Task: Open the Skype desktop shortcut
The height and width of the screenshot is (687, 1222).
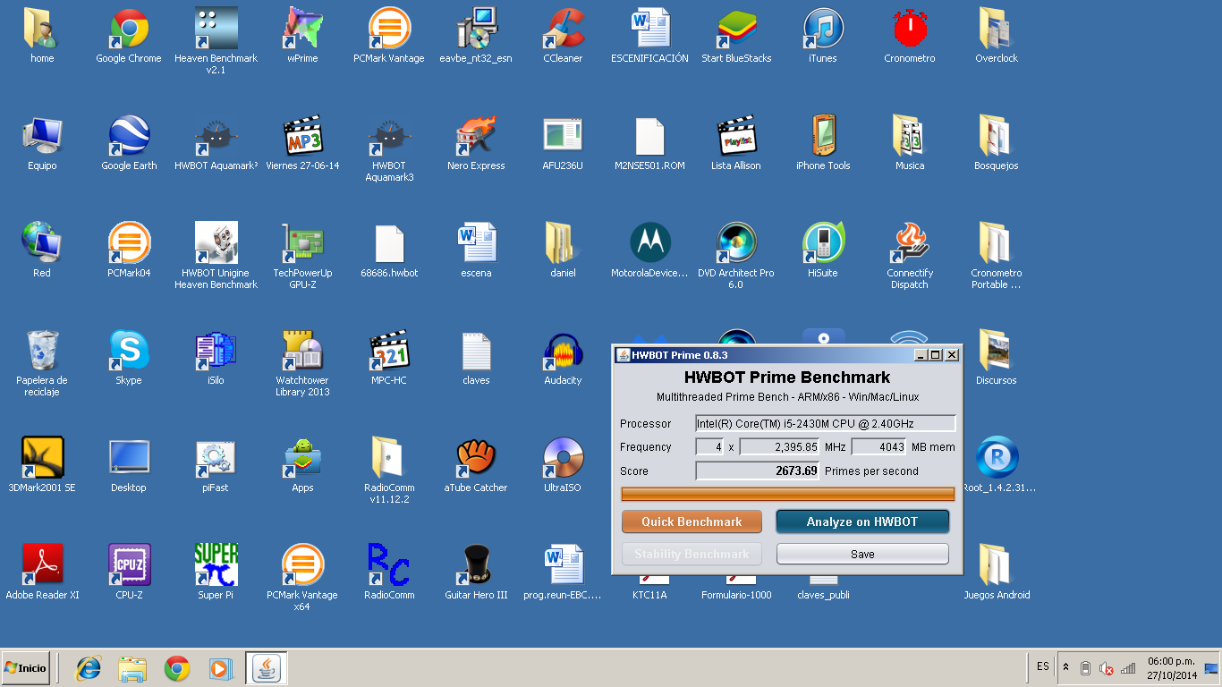Action: point(129,358)
